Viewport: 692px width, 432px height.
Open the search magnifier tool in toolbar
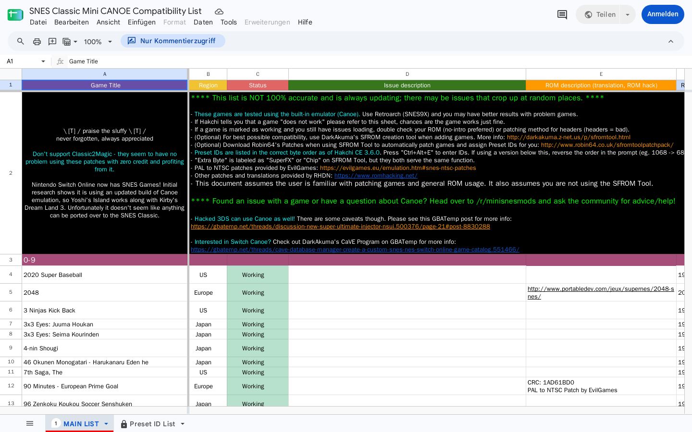(21, 41)
